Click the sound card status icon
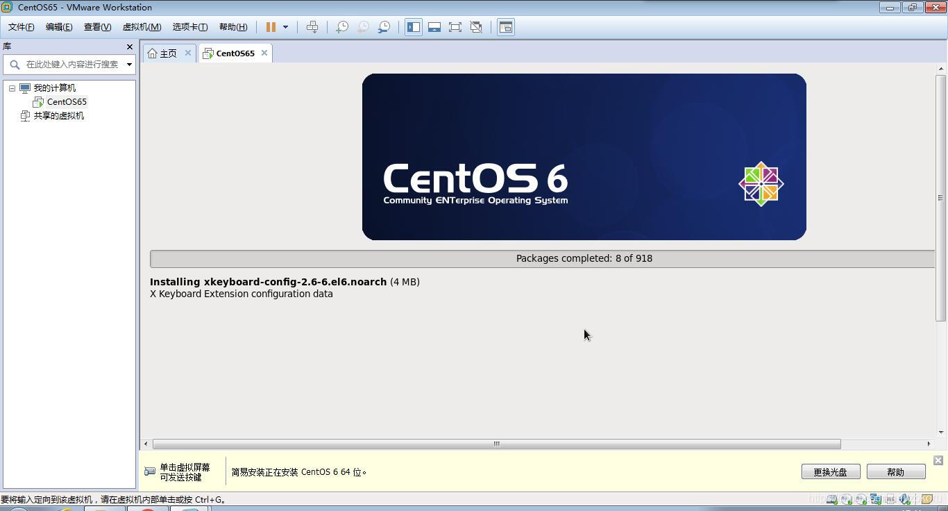Image resolution: width=948 pixels, height=511 pixels. point(905,499)
